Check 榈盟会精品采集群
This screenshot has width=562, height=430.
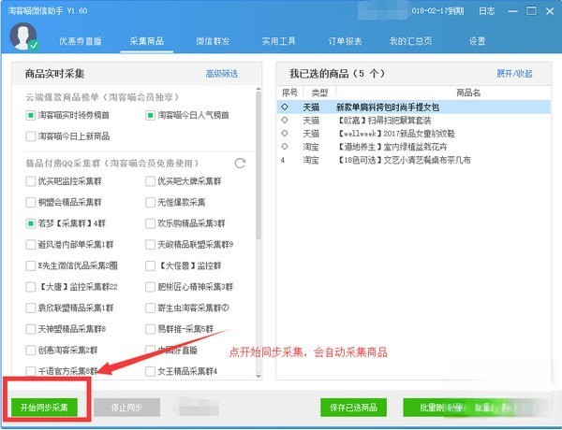point(31,203)
